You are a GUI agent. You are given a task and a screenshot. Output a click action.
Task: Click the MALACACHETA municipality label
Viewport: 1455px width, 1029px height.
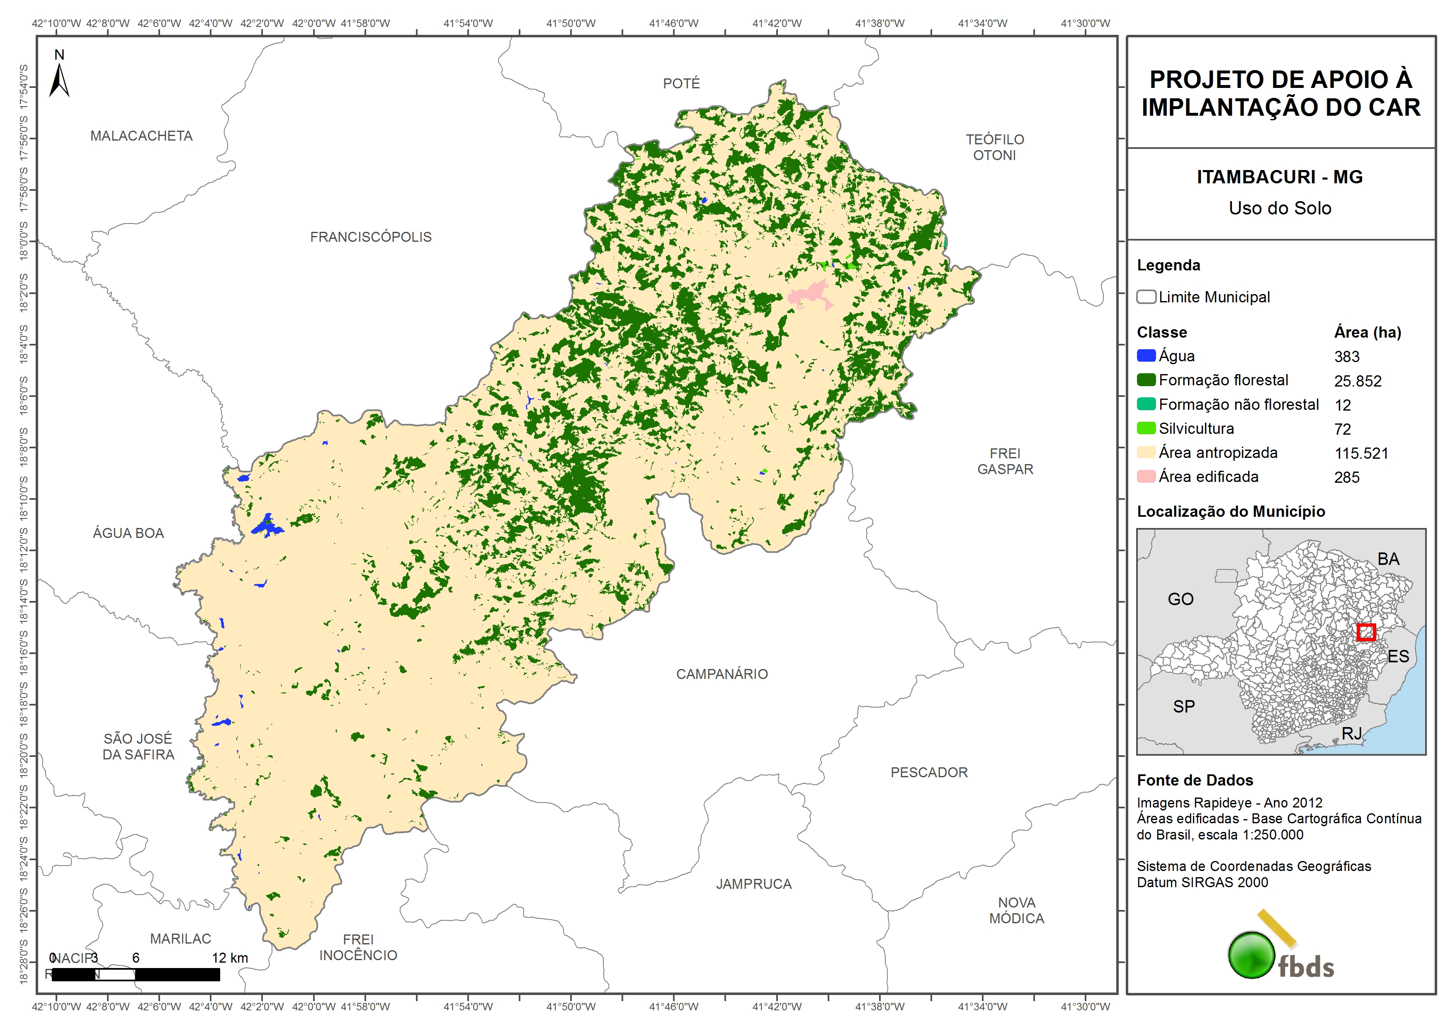(x=141, y=136)
